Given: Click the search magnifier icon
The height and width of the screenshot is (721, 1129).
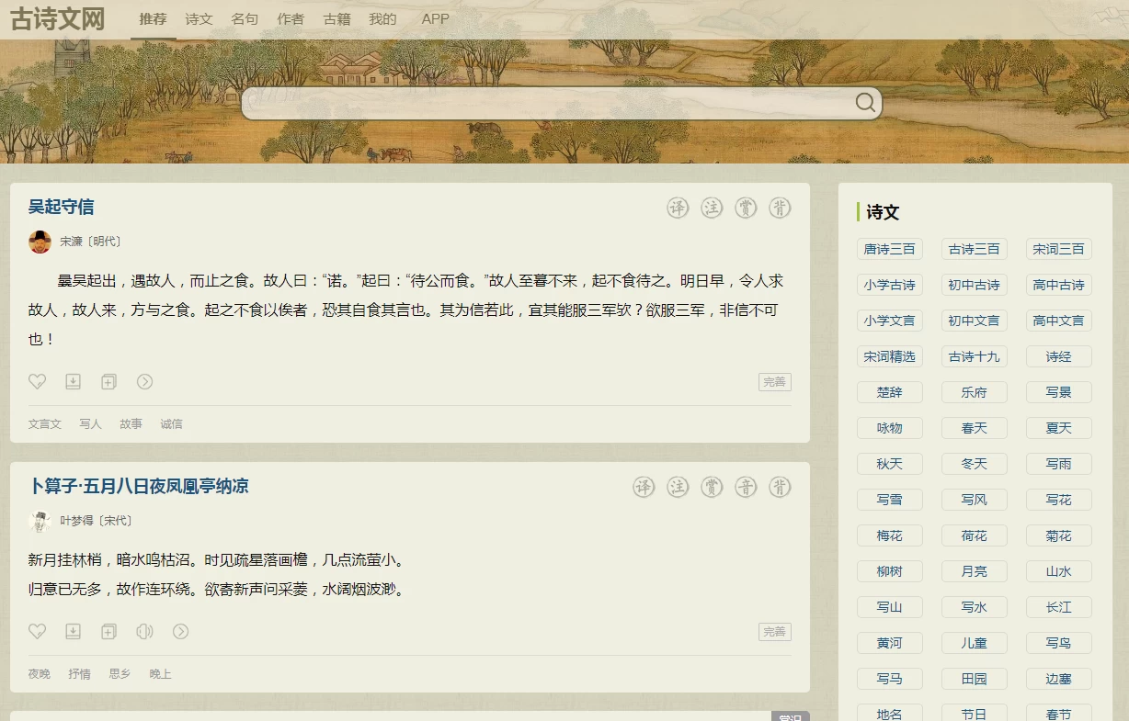Looking at the screenshot, I should pyautogui.click(x=864, y=103).
